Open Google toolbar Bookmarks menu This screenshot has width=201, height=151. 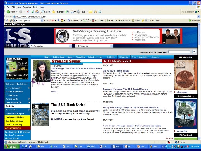click(75, 20)
